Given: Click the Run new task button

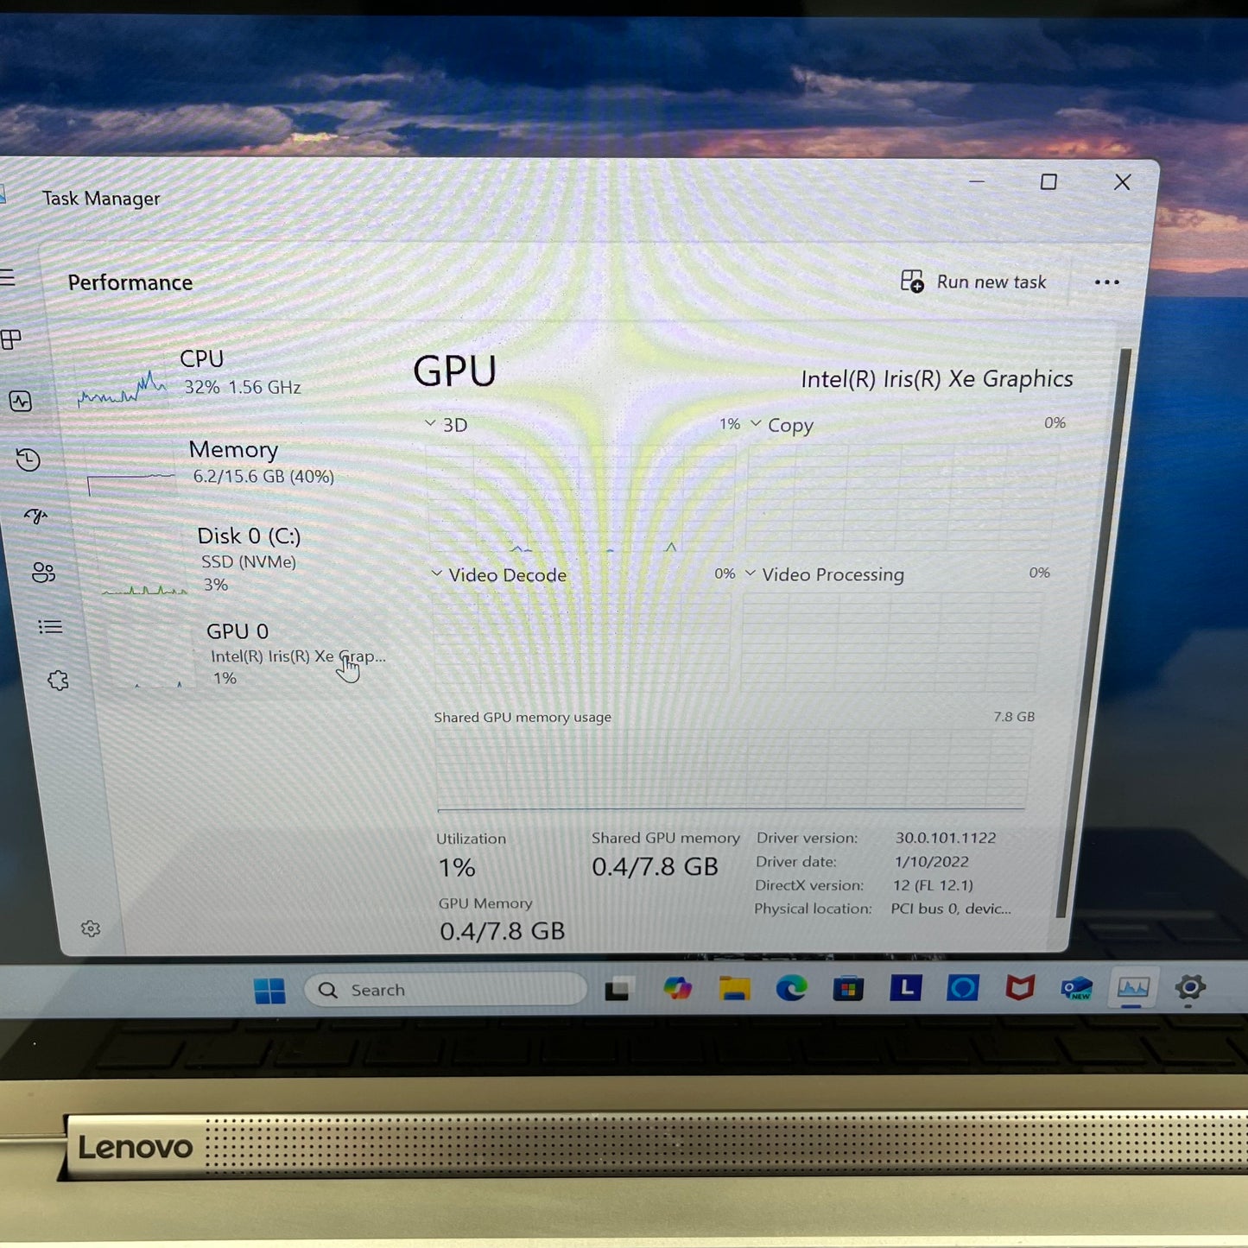Looking at the screenshot, I should [x=973, y=282].
